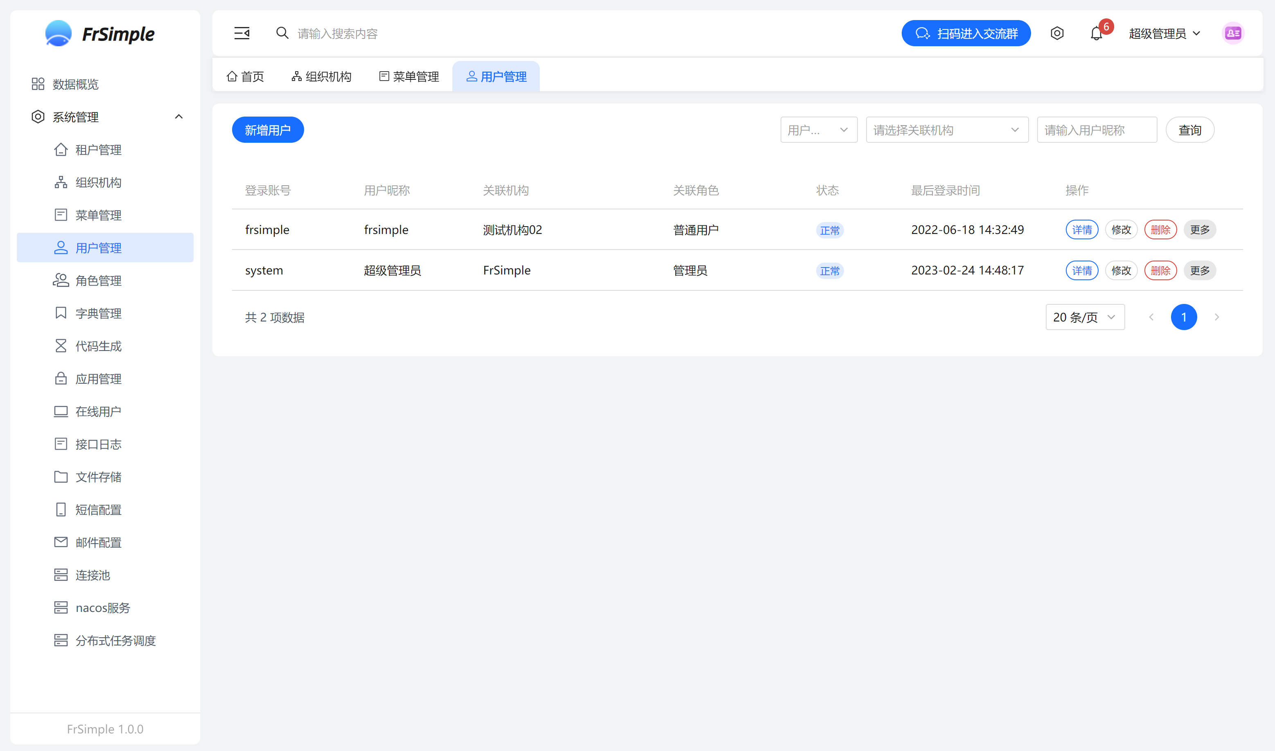Click the 请输入用户昵称 input field
Viewport: 1275px width, 751px height.
(1096, 130)
